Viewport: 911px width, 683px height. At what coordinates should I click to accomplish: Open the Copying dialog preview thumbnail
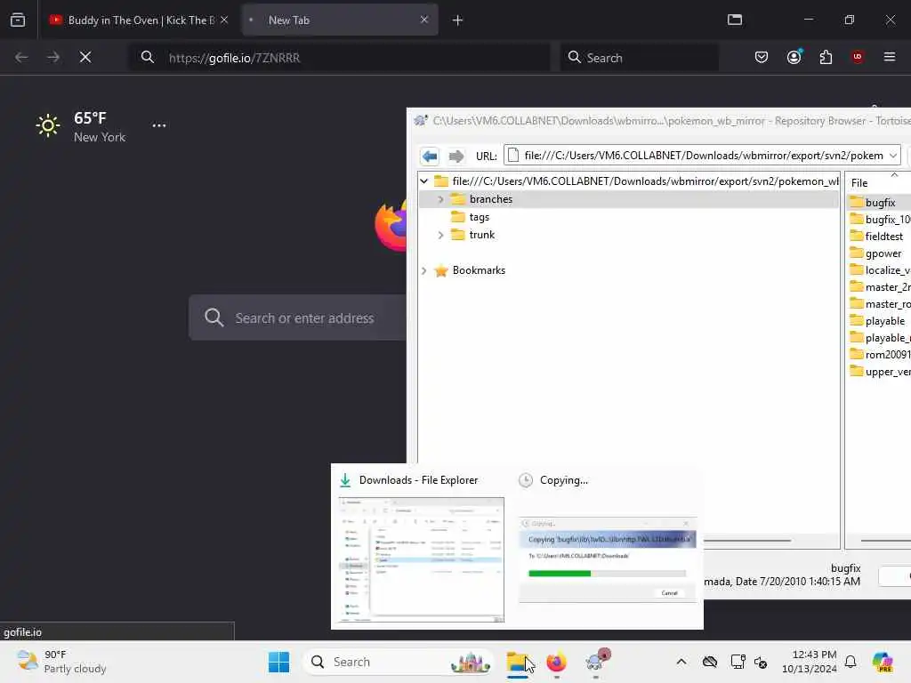click(x=607, y=559)
